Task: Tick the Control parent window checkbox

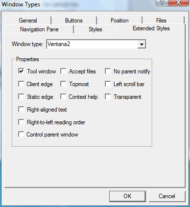Action: (21, 135)
